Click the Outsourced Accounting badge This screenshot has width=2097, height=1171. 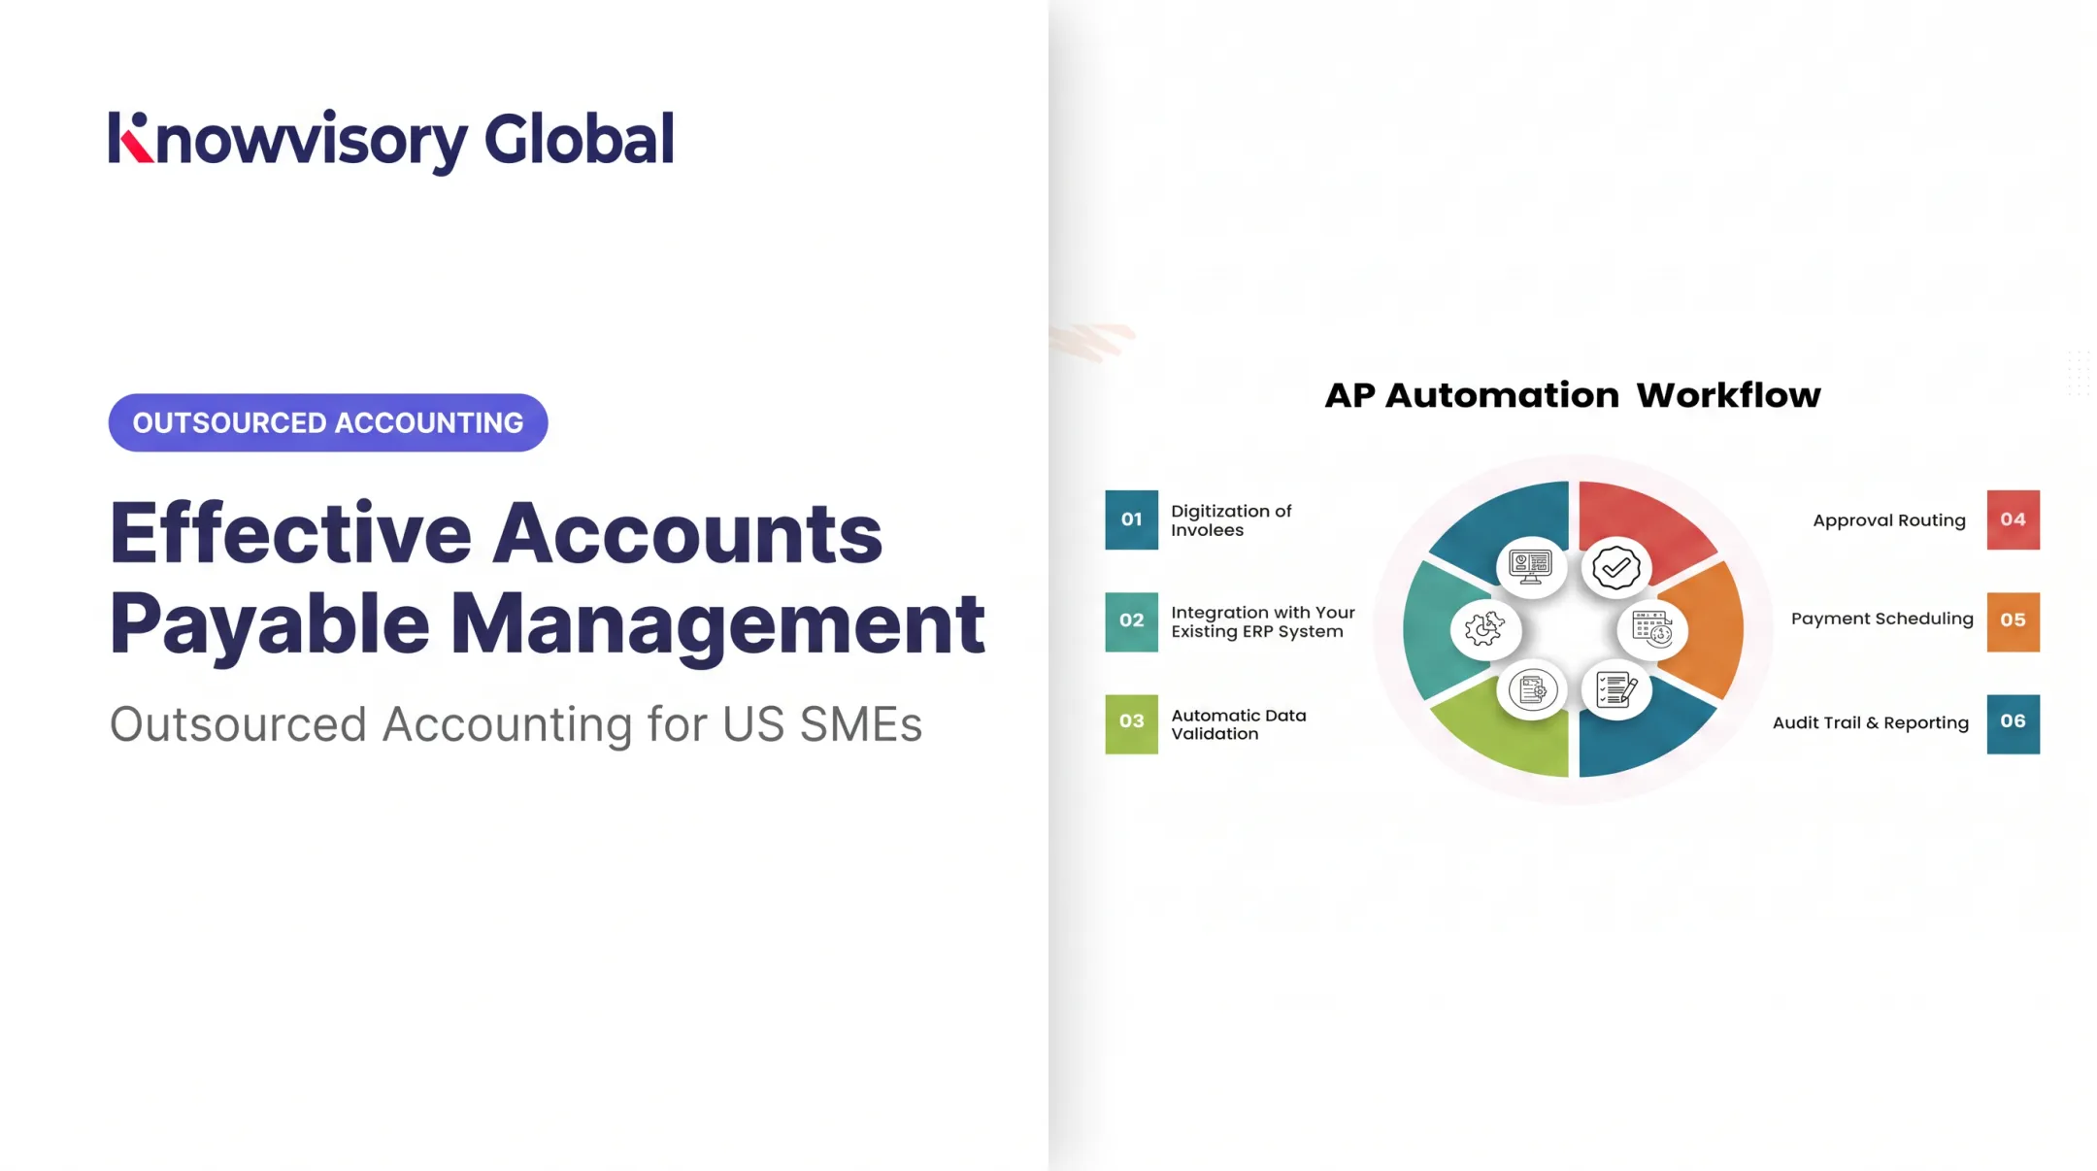click(328, 422)
